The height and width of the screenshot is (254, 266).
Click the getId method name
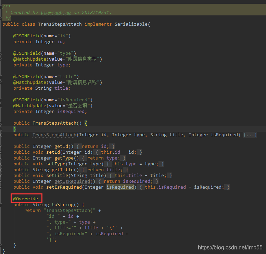[x=61, y=147]
